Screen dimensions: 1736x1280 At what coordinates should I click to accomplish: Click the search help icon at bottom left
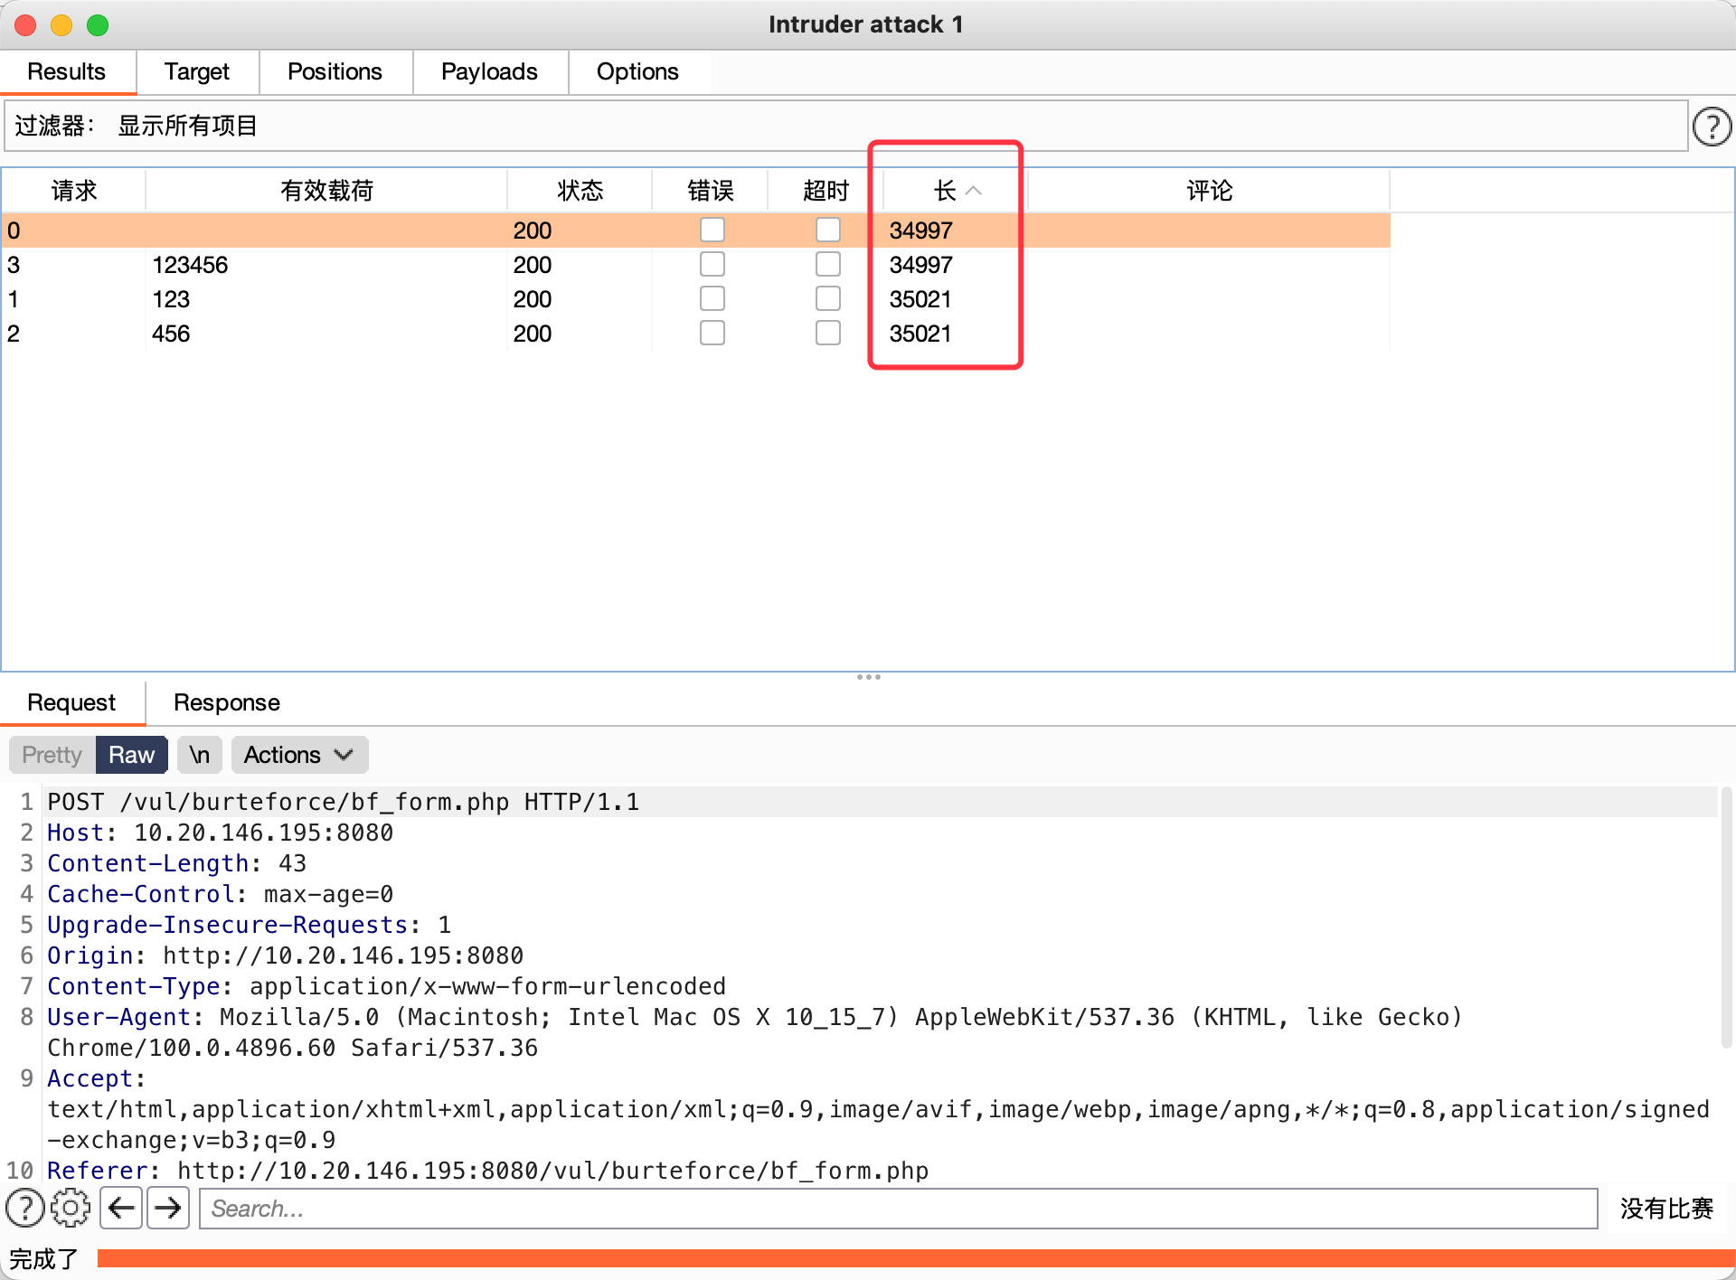pos(25,1208)
